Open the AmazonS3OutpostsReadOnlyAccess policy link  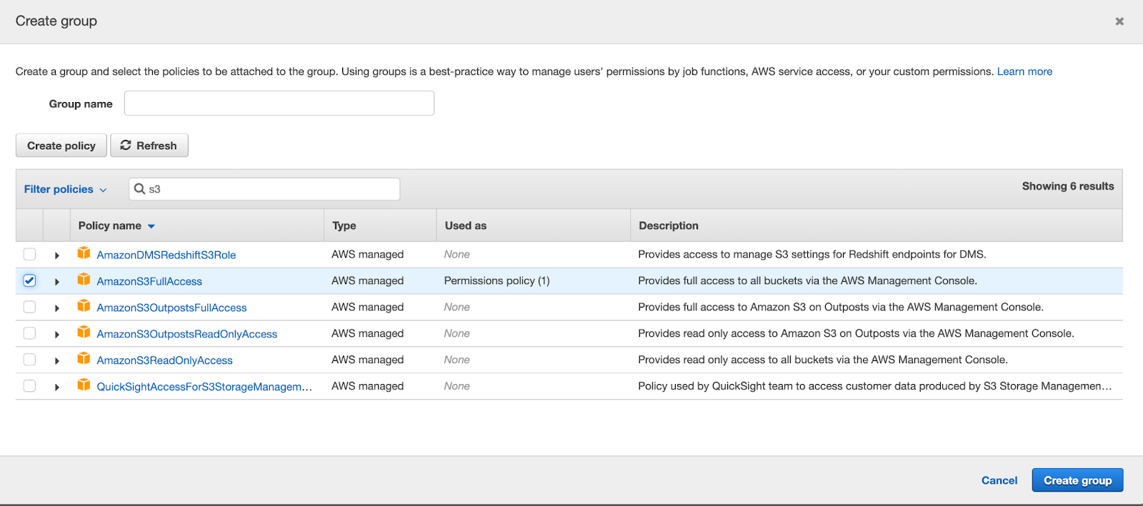186,334
